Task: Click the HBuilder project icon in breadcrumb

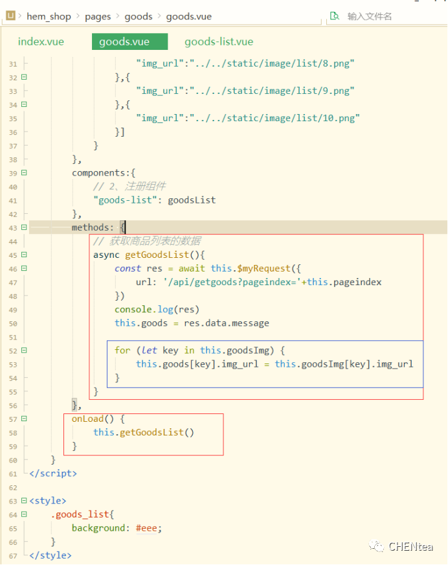Action: (10, 16)
